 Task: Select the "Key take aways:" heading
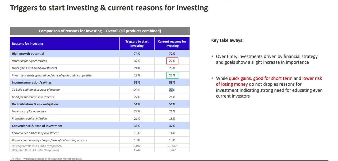227,40
